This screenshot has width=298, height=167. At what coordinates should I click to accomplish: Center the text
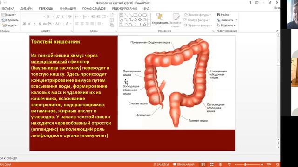[82, 24]
